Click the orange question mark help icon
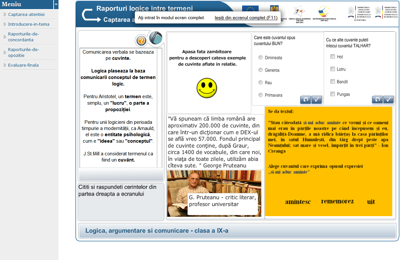 141,41
